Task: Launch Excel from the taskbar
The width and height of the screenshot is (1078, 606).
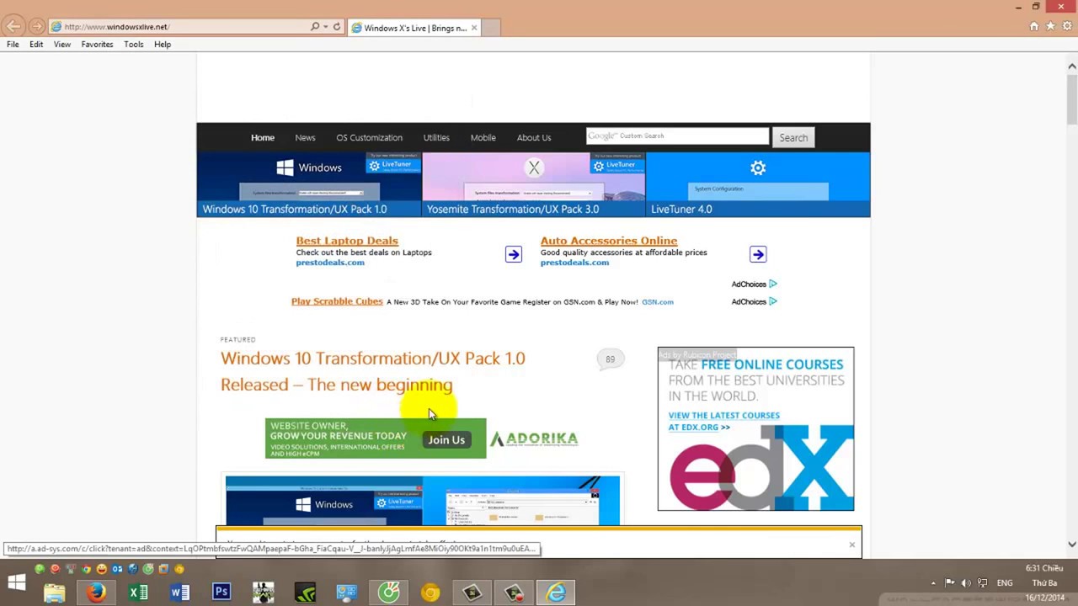Action: pyautogui.click(x=138, y=593)
